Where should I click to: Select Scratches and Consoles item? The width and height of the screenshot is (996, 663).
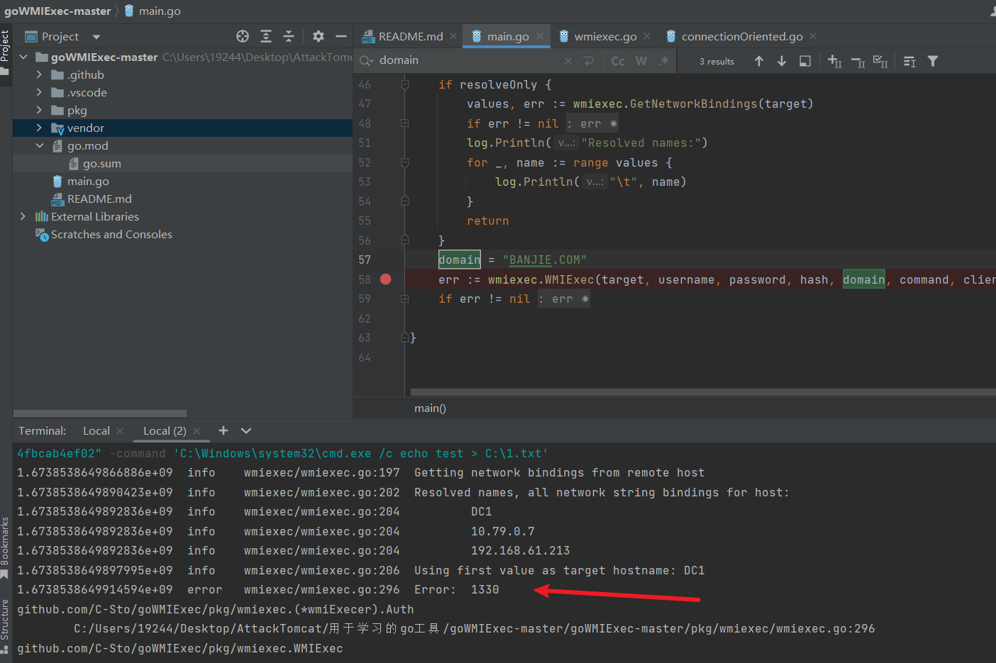(x=111, y=234)
